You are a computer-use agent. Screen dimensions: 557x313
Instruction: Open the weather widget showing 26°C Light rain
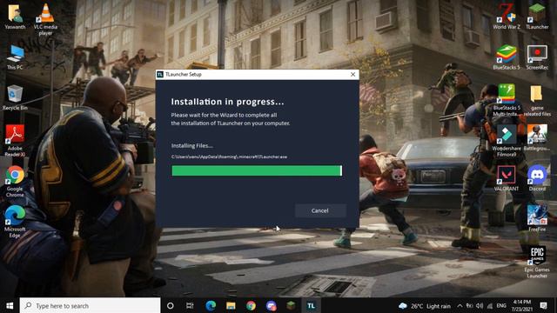click(x=425, y=306)
